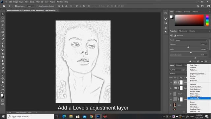The height and width of the screenshot is (119, 211).
Task: Hide the Texture layer via eye icon
Action: click(171, 94)
